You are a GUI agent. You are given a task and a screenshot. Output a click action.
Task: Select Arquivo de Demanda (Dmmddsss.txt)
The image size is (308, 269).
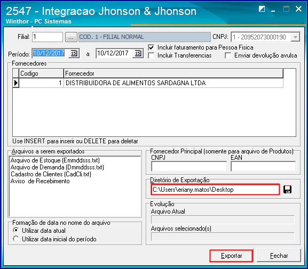point(57,167)
